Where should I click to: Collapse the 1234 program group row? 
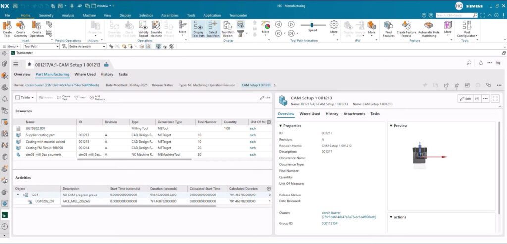point(19,195)
